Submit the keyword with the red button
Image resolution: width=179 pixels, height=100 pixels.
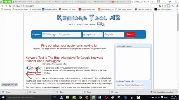pyautogui.click(x=130, y=34)
